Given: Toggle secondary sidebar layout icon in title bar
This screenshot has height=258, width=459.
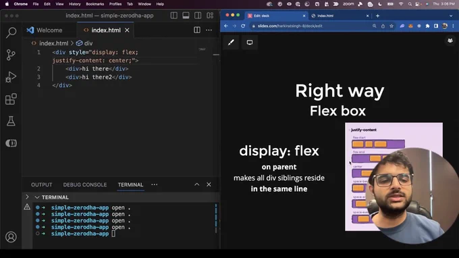Looking at the screenshot, I should coord(198,16).
